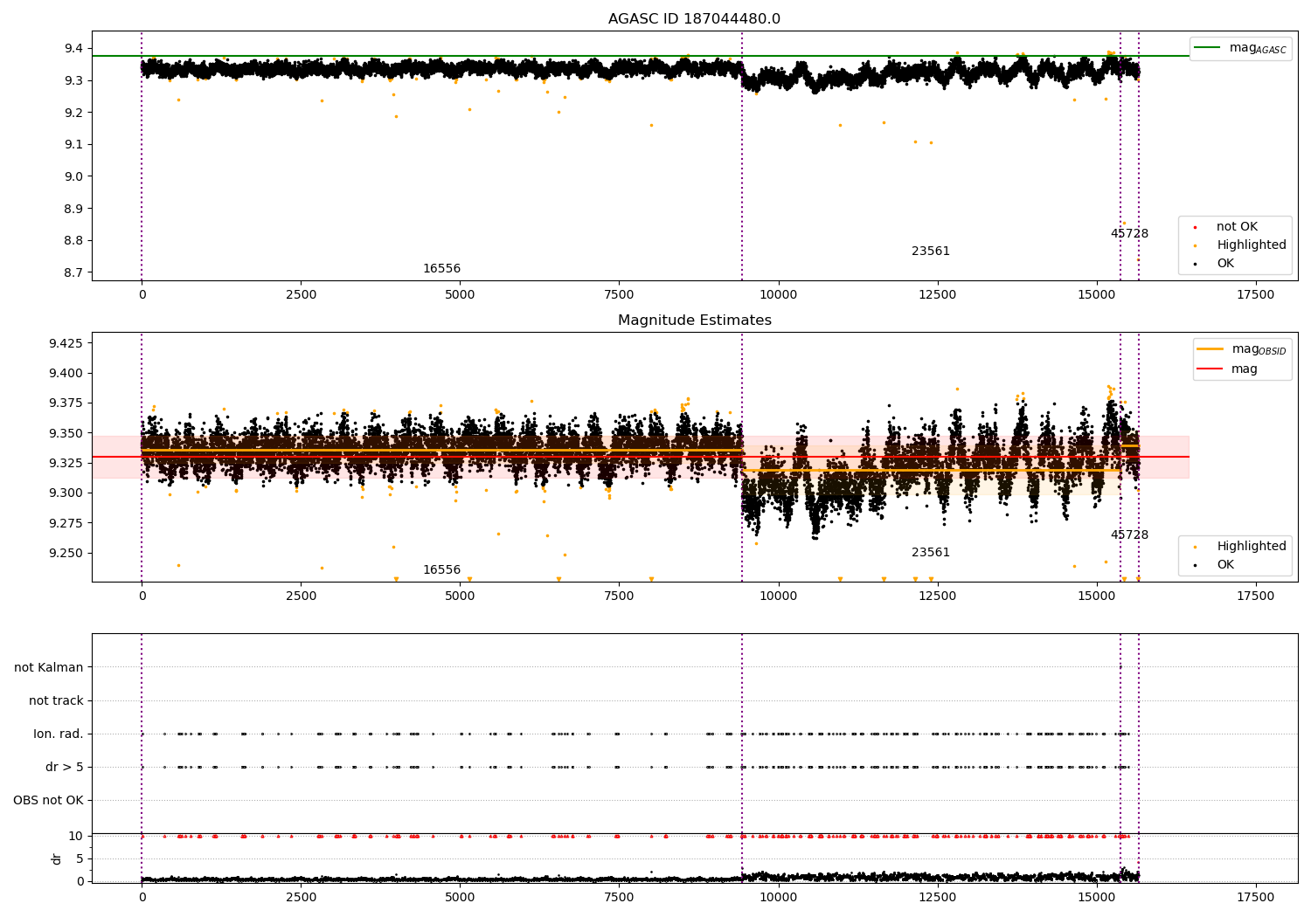This screenshot has width=1311, height=917.
Task: Click the 'dr > 5' axis label
Action: [65, 768]
